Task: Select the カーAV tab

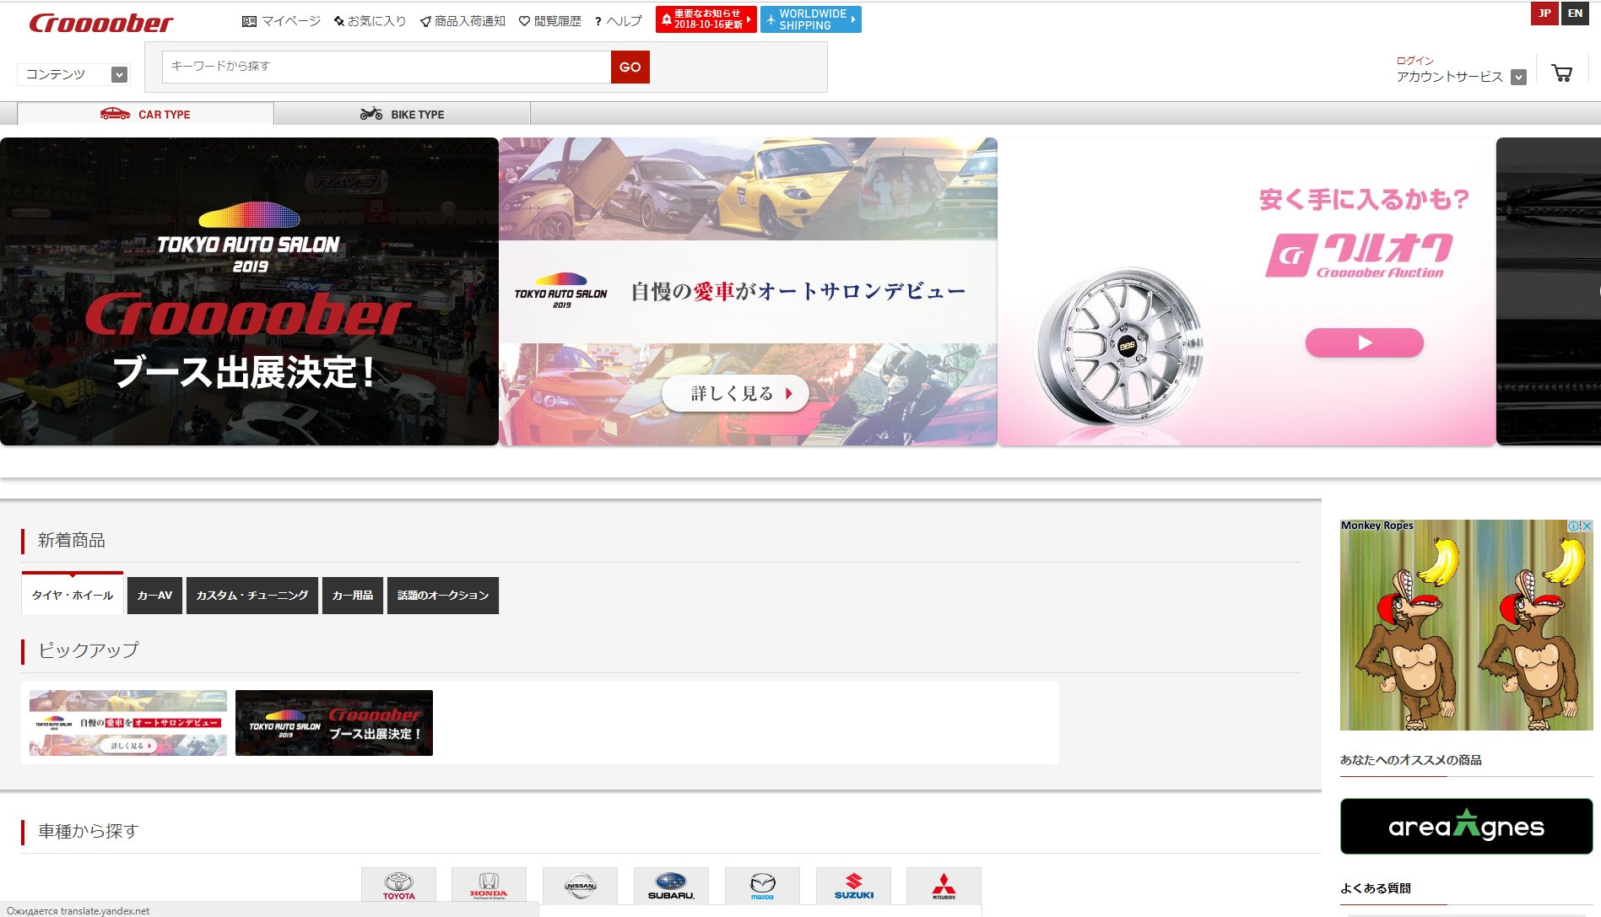Action: tap(154, 595)
